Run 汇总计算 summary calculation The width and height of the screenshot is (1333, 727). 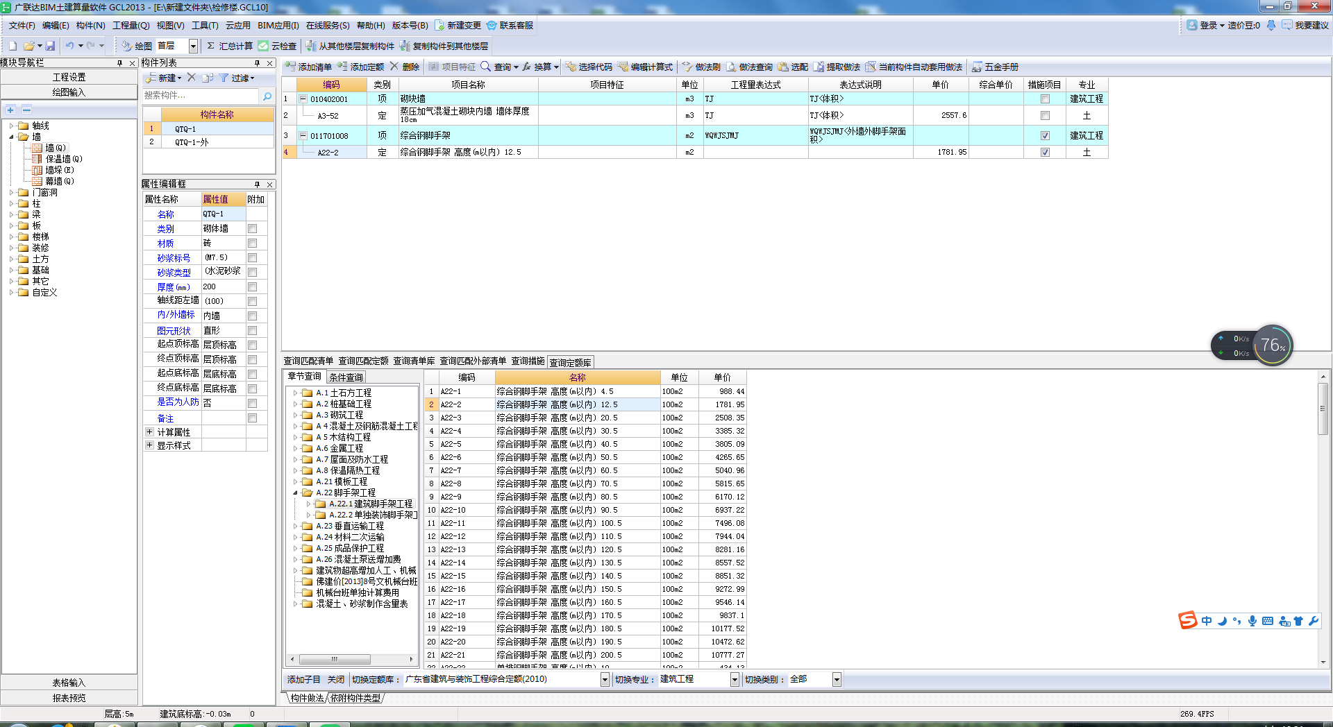pyautogui.click(x=230, y=46)
